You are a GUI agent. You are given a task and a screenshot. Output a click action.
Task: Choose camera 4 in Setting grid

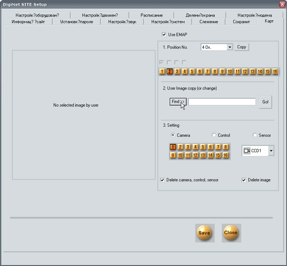click(196, 147)
